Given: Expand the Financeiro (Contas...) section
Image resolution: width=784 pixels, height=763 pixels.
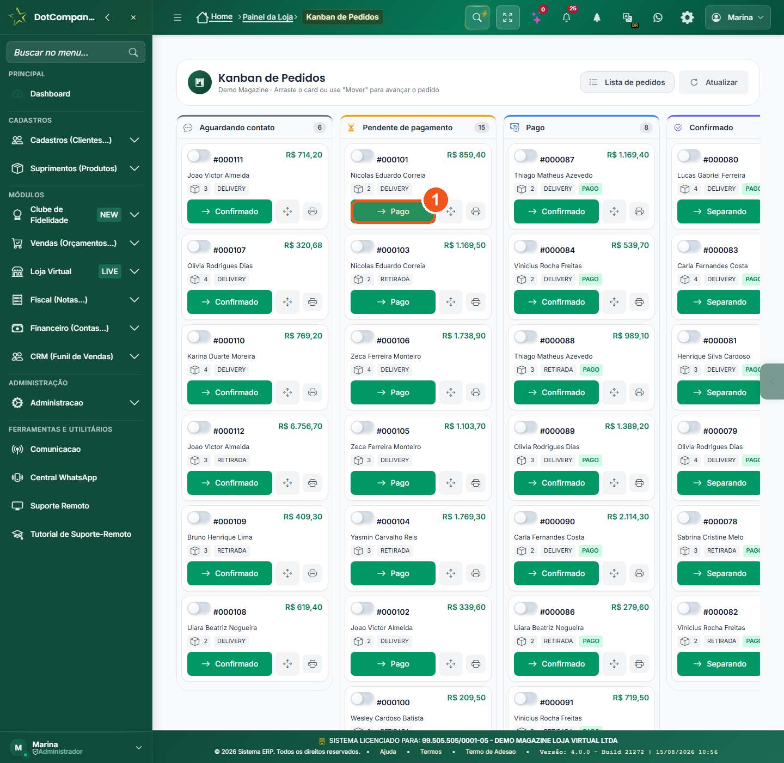Looking at the screenshot, I should (76, 328).
